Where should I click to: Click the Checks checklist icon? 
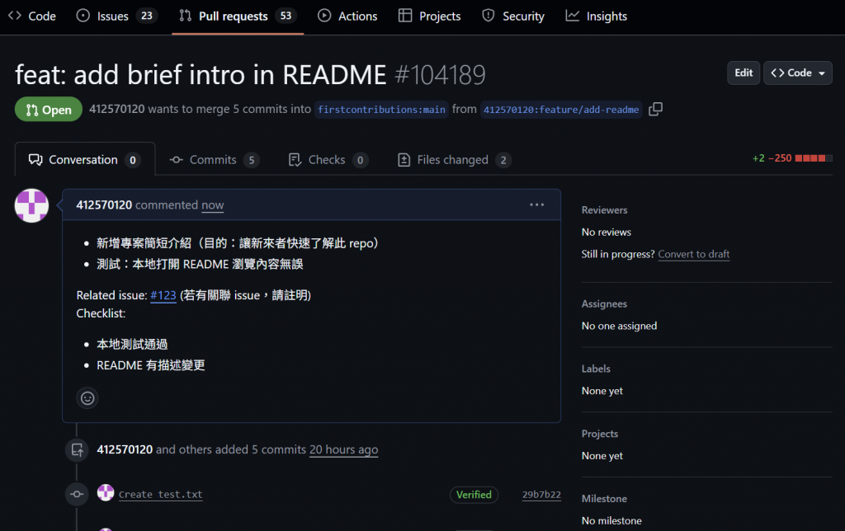pyautogui.click(x=295, y=160)
